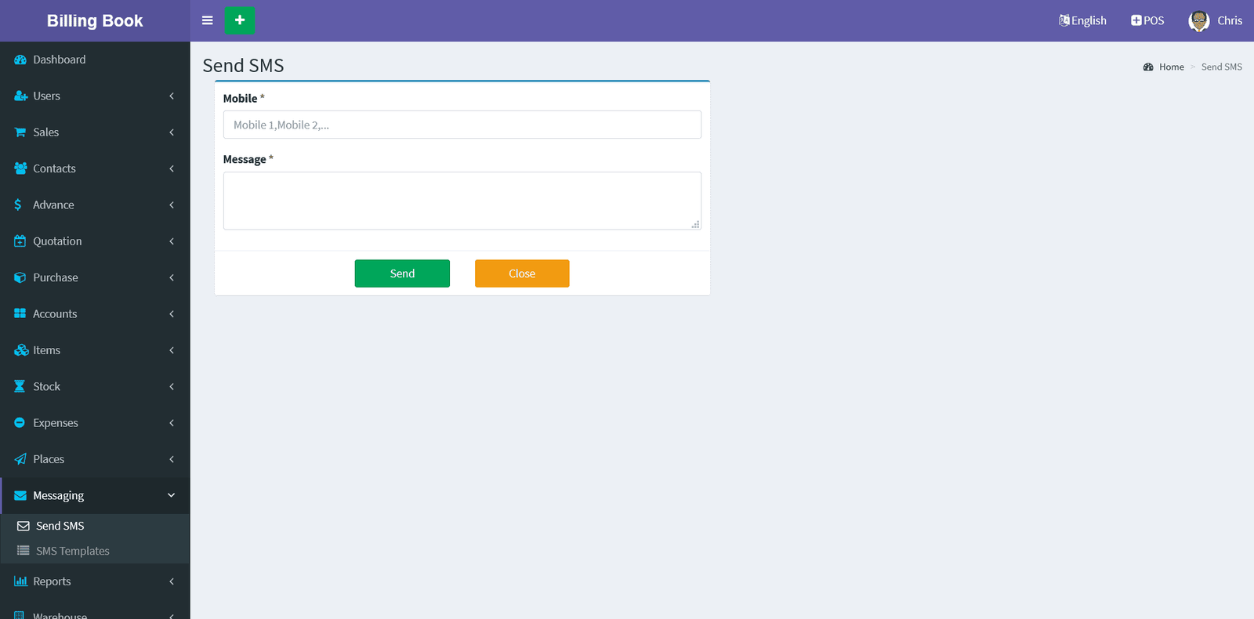Click the hamburger sidebar toggle icon

pyautogui.click(x=208, y=20)
